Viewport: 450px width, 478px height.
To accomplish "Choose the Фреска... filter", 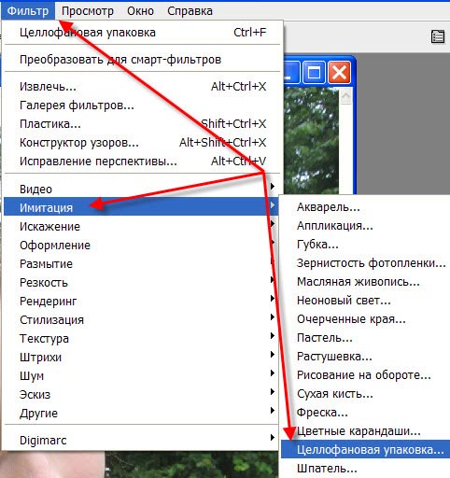I will (x=365, y=412).
